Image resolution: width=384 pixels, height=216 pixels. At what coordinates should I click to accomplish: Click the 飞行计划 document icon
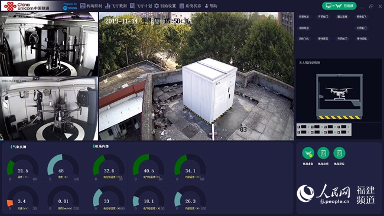pyautogui.click(x=132, y=6)
